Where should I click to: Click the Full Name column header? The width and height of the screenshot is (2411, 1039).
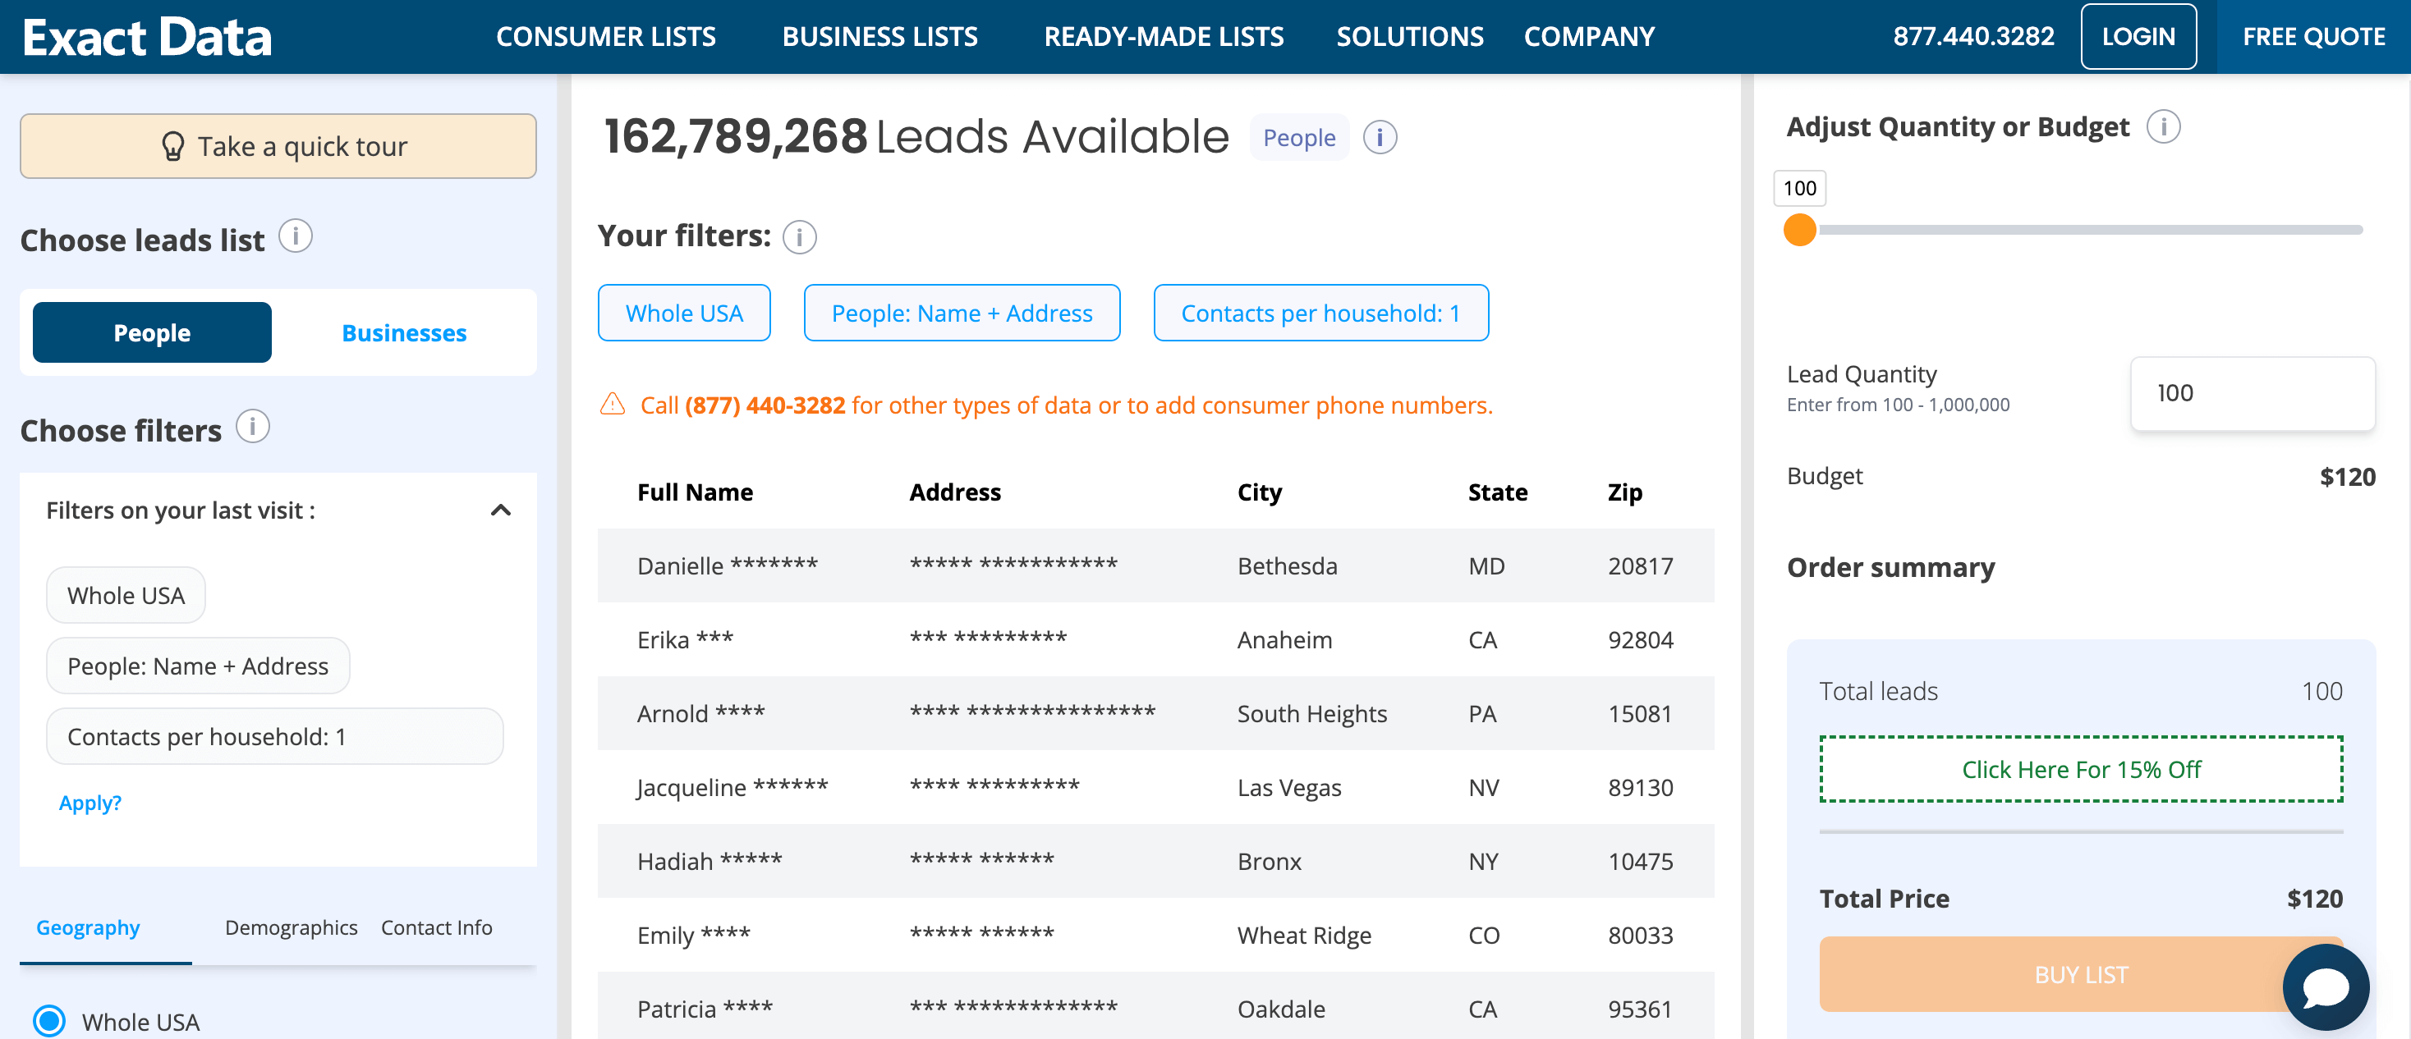[x=695, y=492]
